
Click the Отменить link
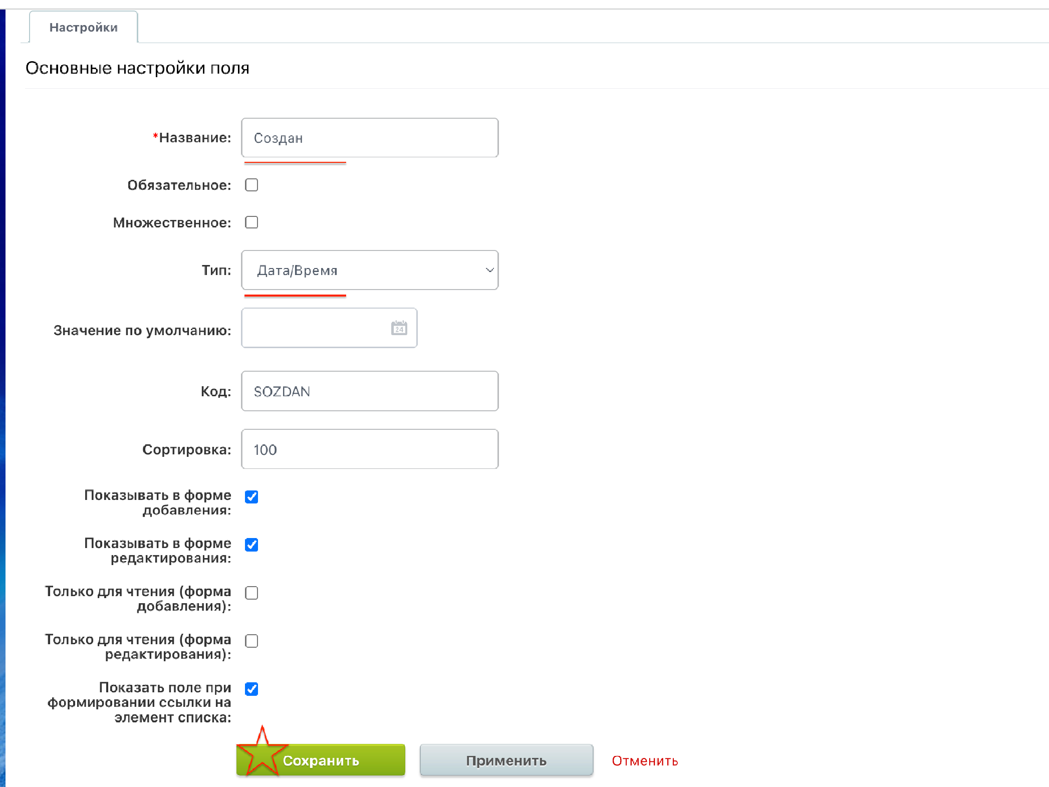click(645, 760)
